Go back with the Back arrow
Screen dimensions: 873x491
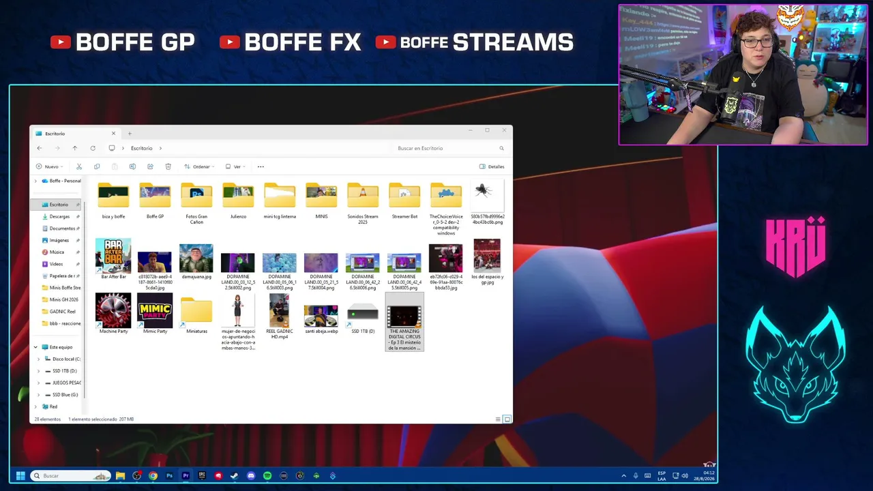[40, 148]
